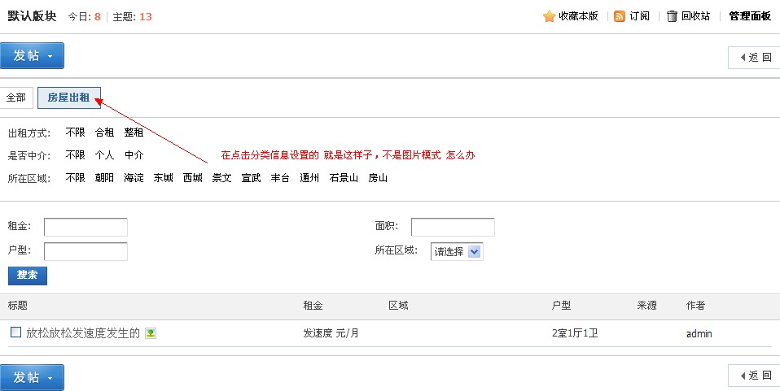Screen dimensions: 780x391
Task: Select the 房屋出租 category tab
Action: pos(68,98)
